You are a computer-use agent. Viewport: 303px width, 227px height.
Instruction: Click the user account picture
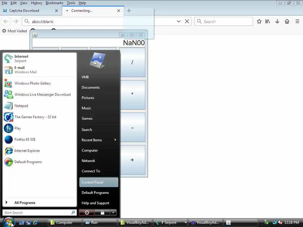pyautogui.click(x=98, y=61)
